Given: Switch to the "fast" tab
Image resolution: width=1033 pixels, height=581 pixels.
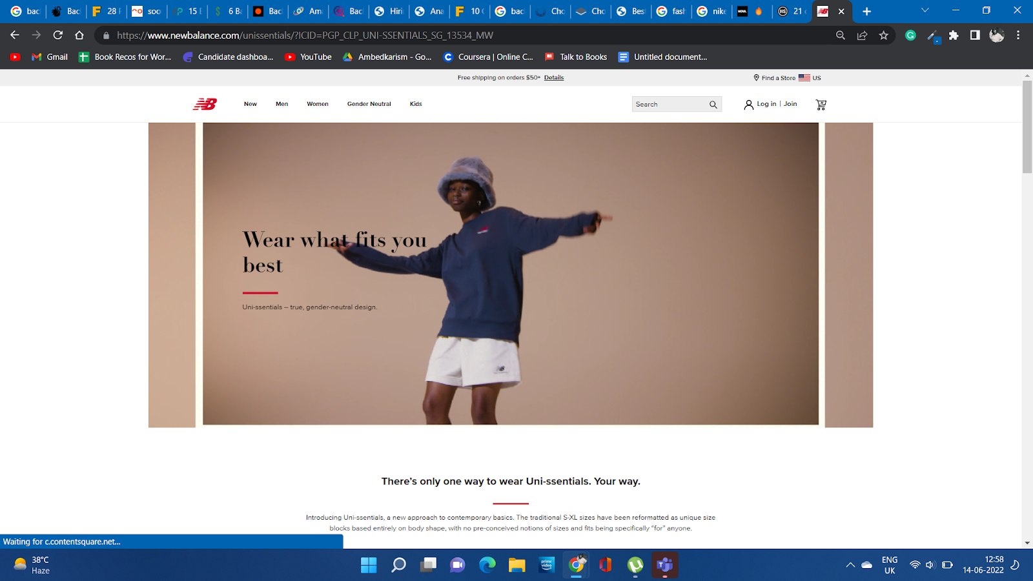Looking at the screenshot, I should pos(671,11).
